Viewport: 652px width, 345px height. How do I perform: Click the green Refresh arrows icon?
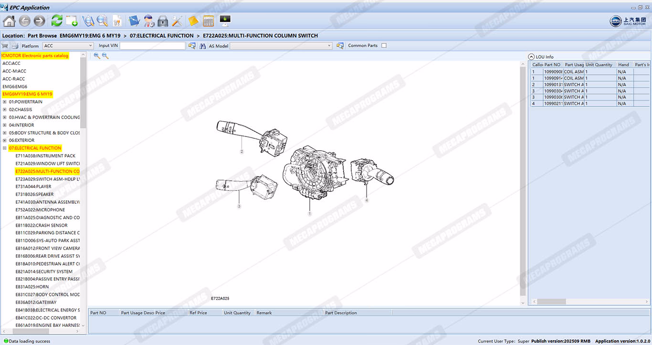pyautogui.click(x=57, y=21)
